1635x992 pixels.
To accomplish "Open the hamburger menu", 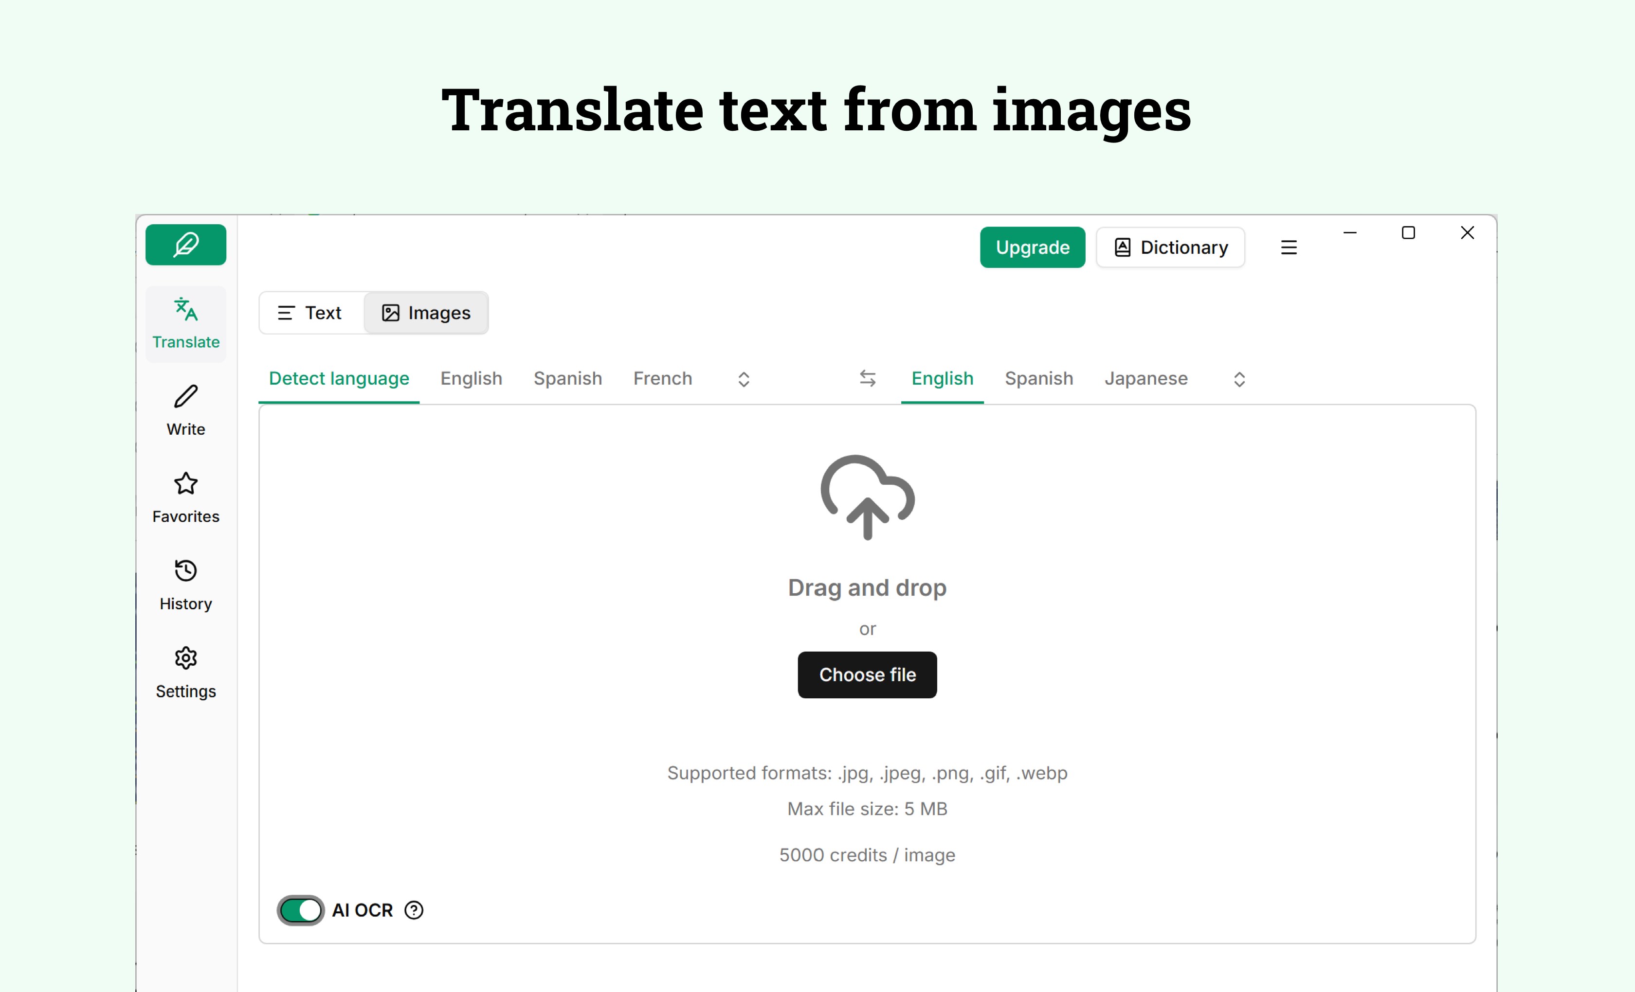I will coord(1289,247).
